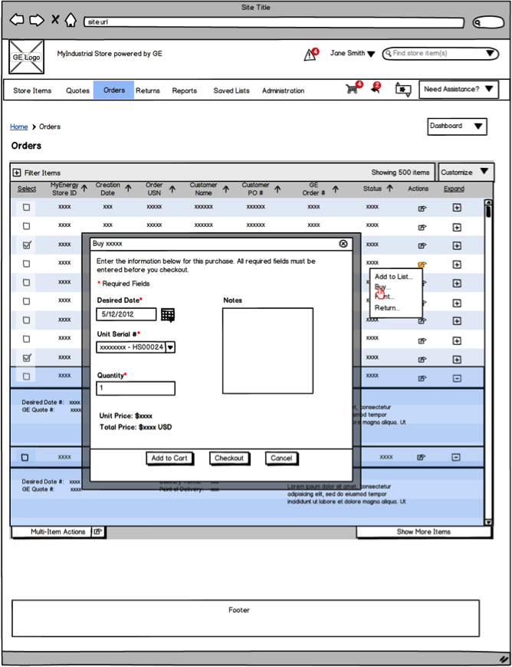Tick the checkbox in the second table row

tap(26, 225)
